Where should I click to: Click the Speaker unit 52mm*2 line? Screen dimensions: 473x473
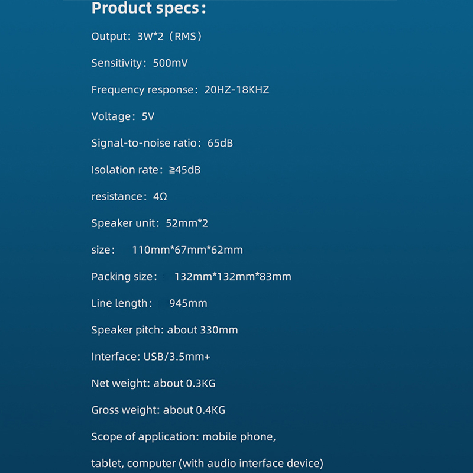pos(150,223)
